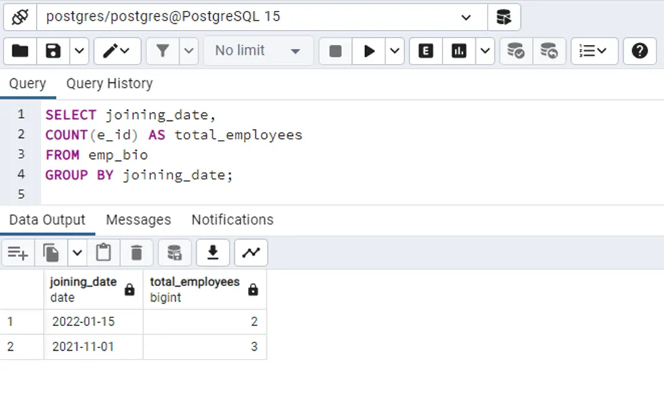The height and width of the screenshot is (401, 664).
Task: Click the Explain query E button
Action: [x=426, y=51]
